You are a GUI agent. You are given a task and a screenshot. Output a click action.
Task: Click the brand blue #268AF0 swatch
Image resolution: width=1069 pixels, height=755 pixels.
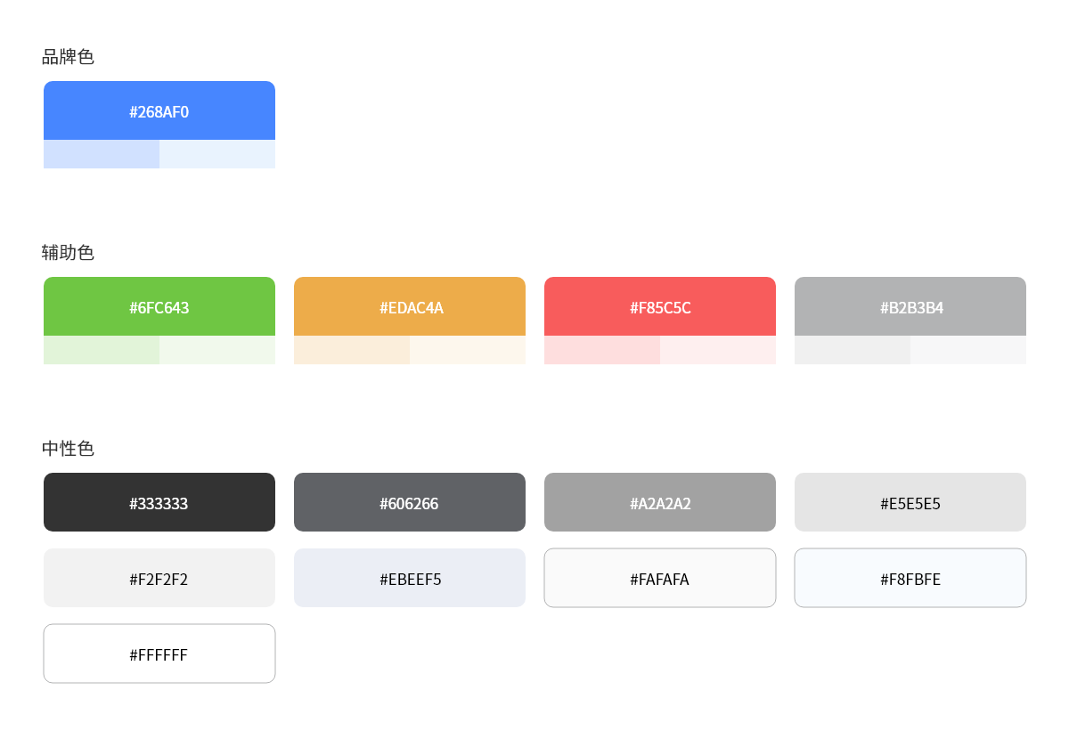(159, 110)
